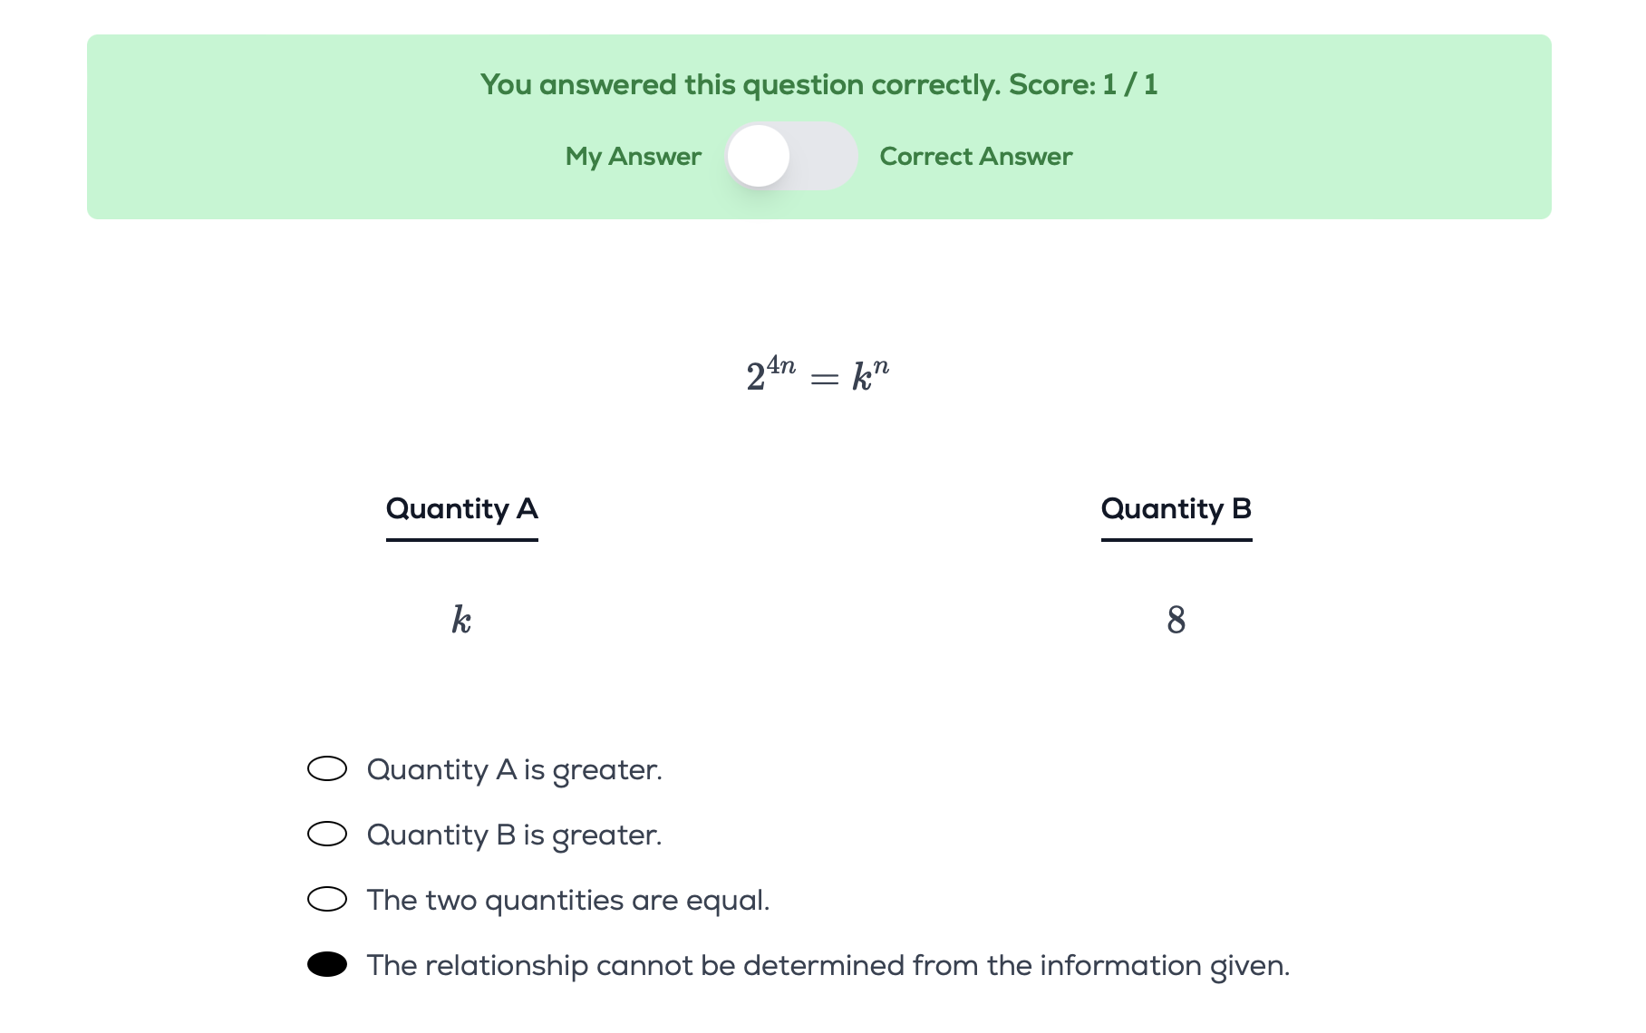This screenshot has width=1646, height=1033.
Task: Click the "Quantity B" column heading
Action: (x=1176, y=508)
